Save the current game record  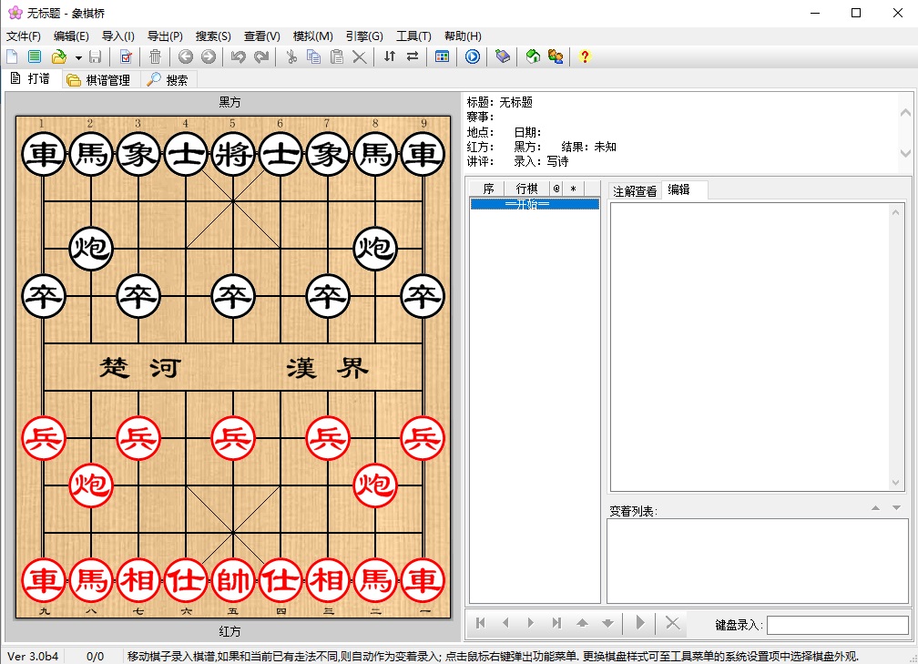(x=95, y=56)
